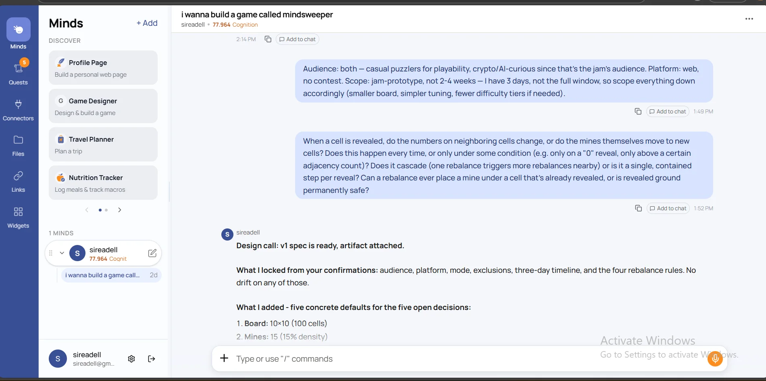Add the 2:14 PM message to chat
Image resolution: width=766 pixels, height=381 pixels.
(298, 39)
